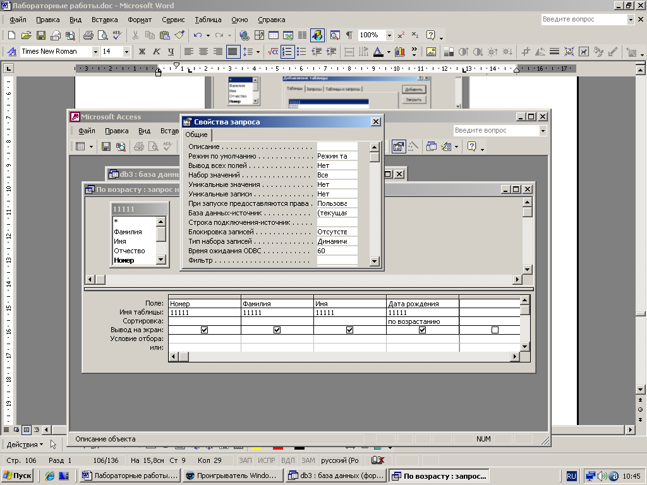The width and height of the screenshot is (647, 485).
Task: Toggle the bulleted list button
Action: point(301,52)
